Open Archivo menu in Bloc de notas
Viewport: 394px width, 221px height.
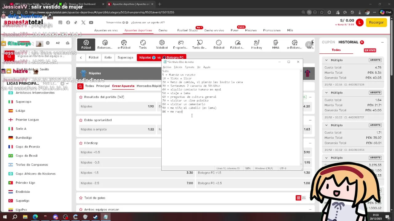[167, 67]
